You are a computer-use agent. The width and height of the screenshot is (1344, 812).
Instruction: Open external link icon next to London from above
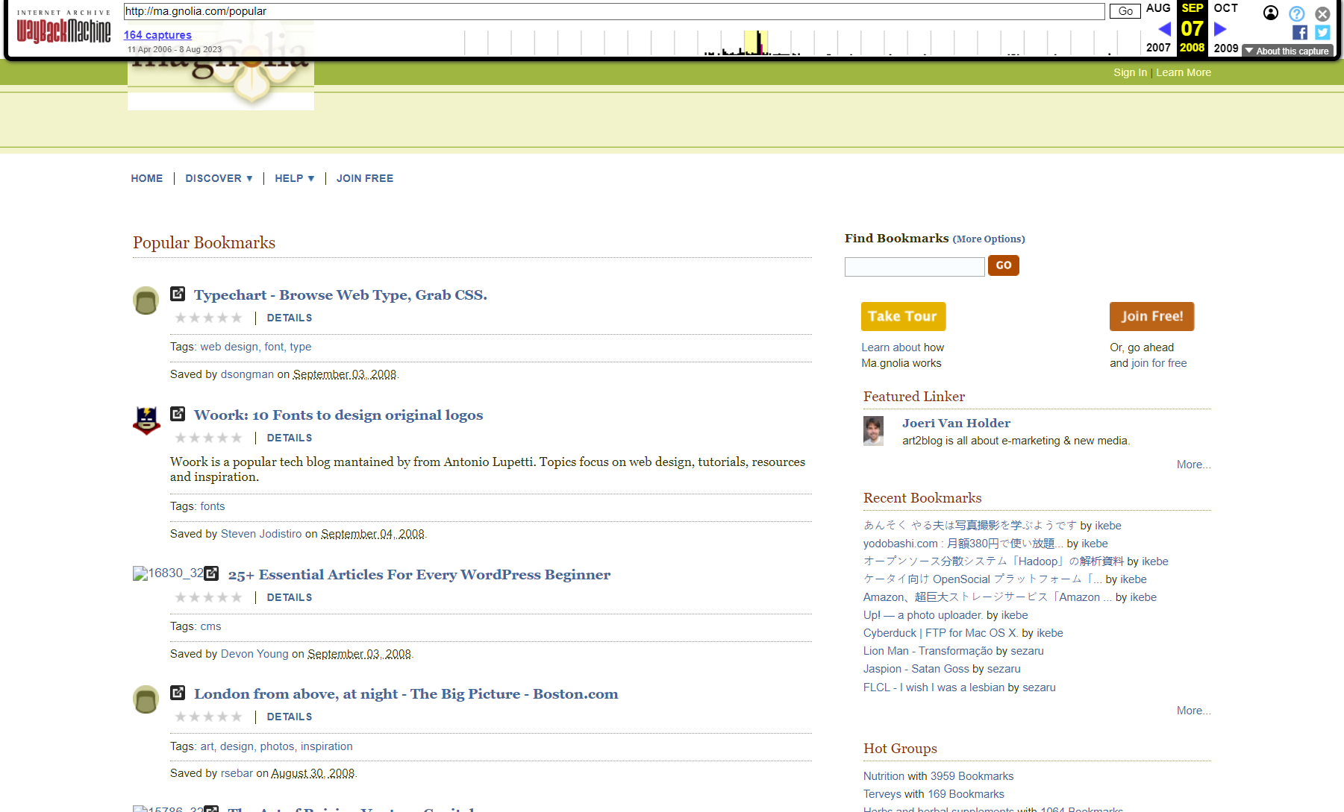(x=178, y=693)
